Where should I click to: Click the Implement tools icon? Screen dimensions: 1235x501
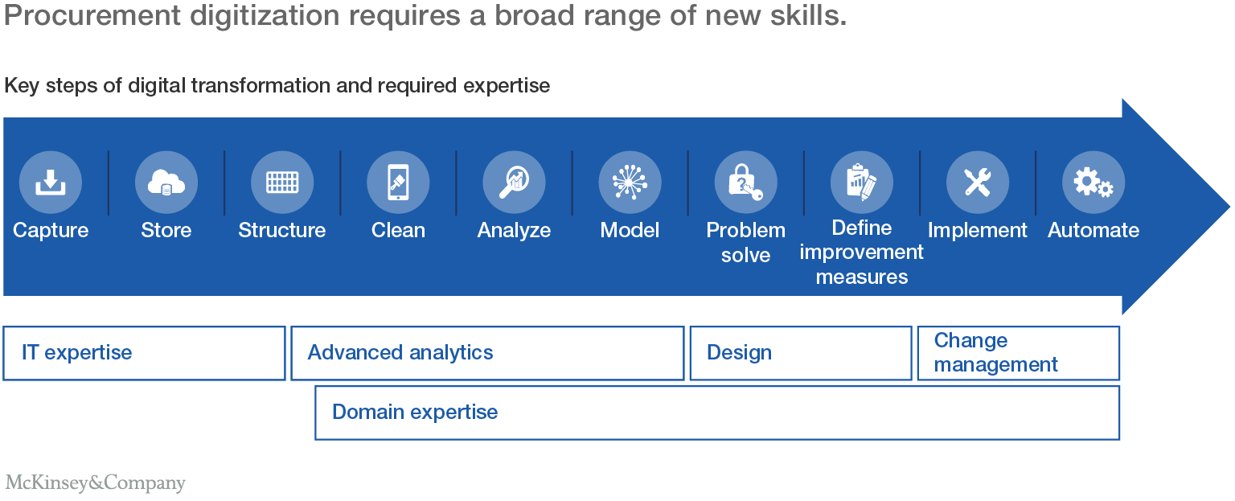coord(977,183)
